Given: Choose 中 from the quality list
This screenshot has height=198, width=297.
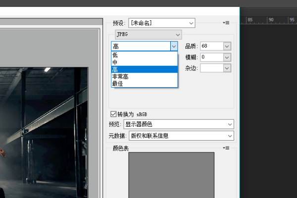Looking at the screenshot, I should coord(144,63).
